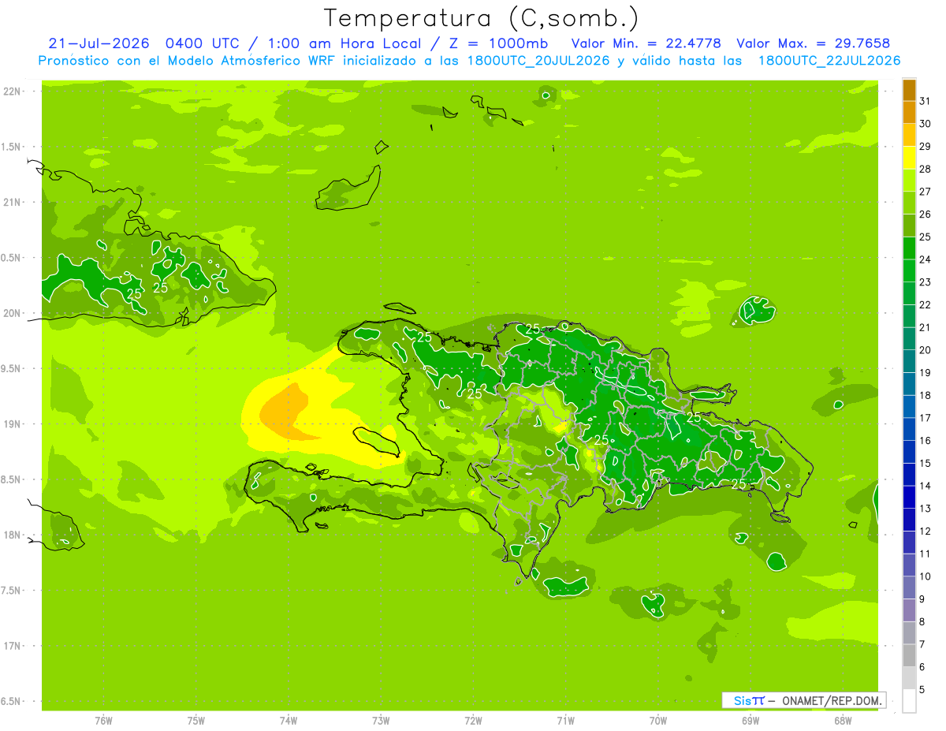Click the blue "SisTT" logo text
946x731 pixels.
coord(749,700)
